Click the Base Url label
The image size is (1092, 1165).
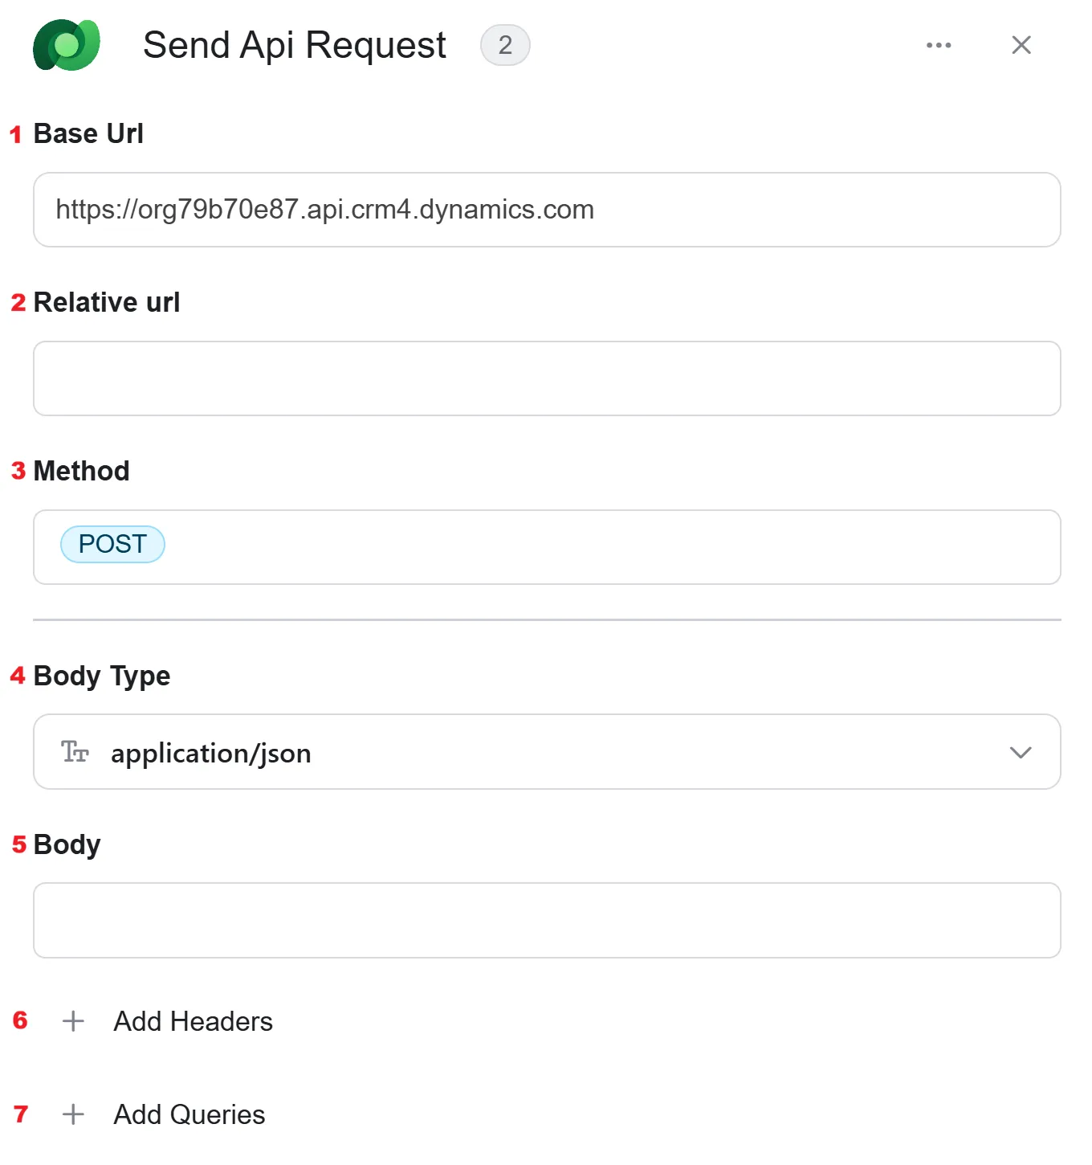88,133
